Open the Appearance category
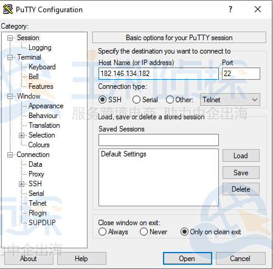Viewport: 273px width, 269px height. pos(46,106)
